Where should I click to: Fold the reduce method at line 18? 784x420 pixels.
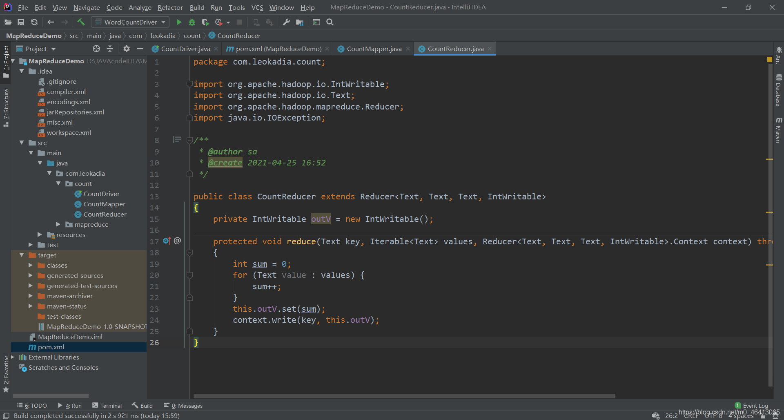coord(189,253)
